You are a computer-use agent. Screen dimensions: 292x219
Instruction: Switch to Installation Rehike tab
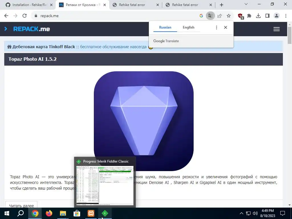pyautogui.click(x=28, y=5)
